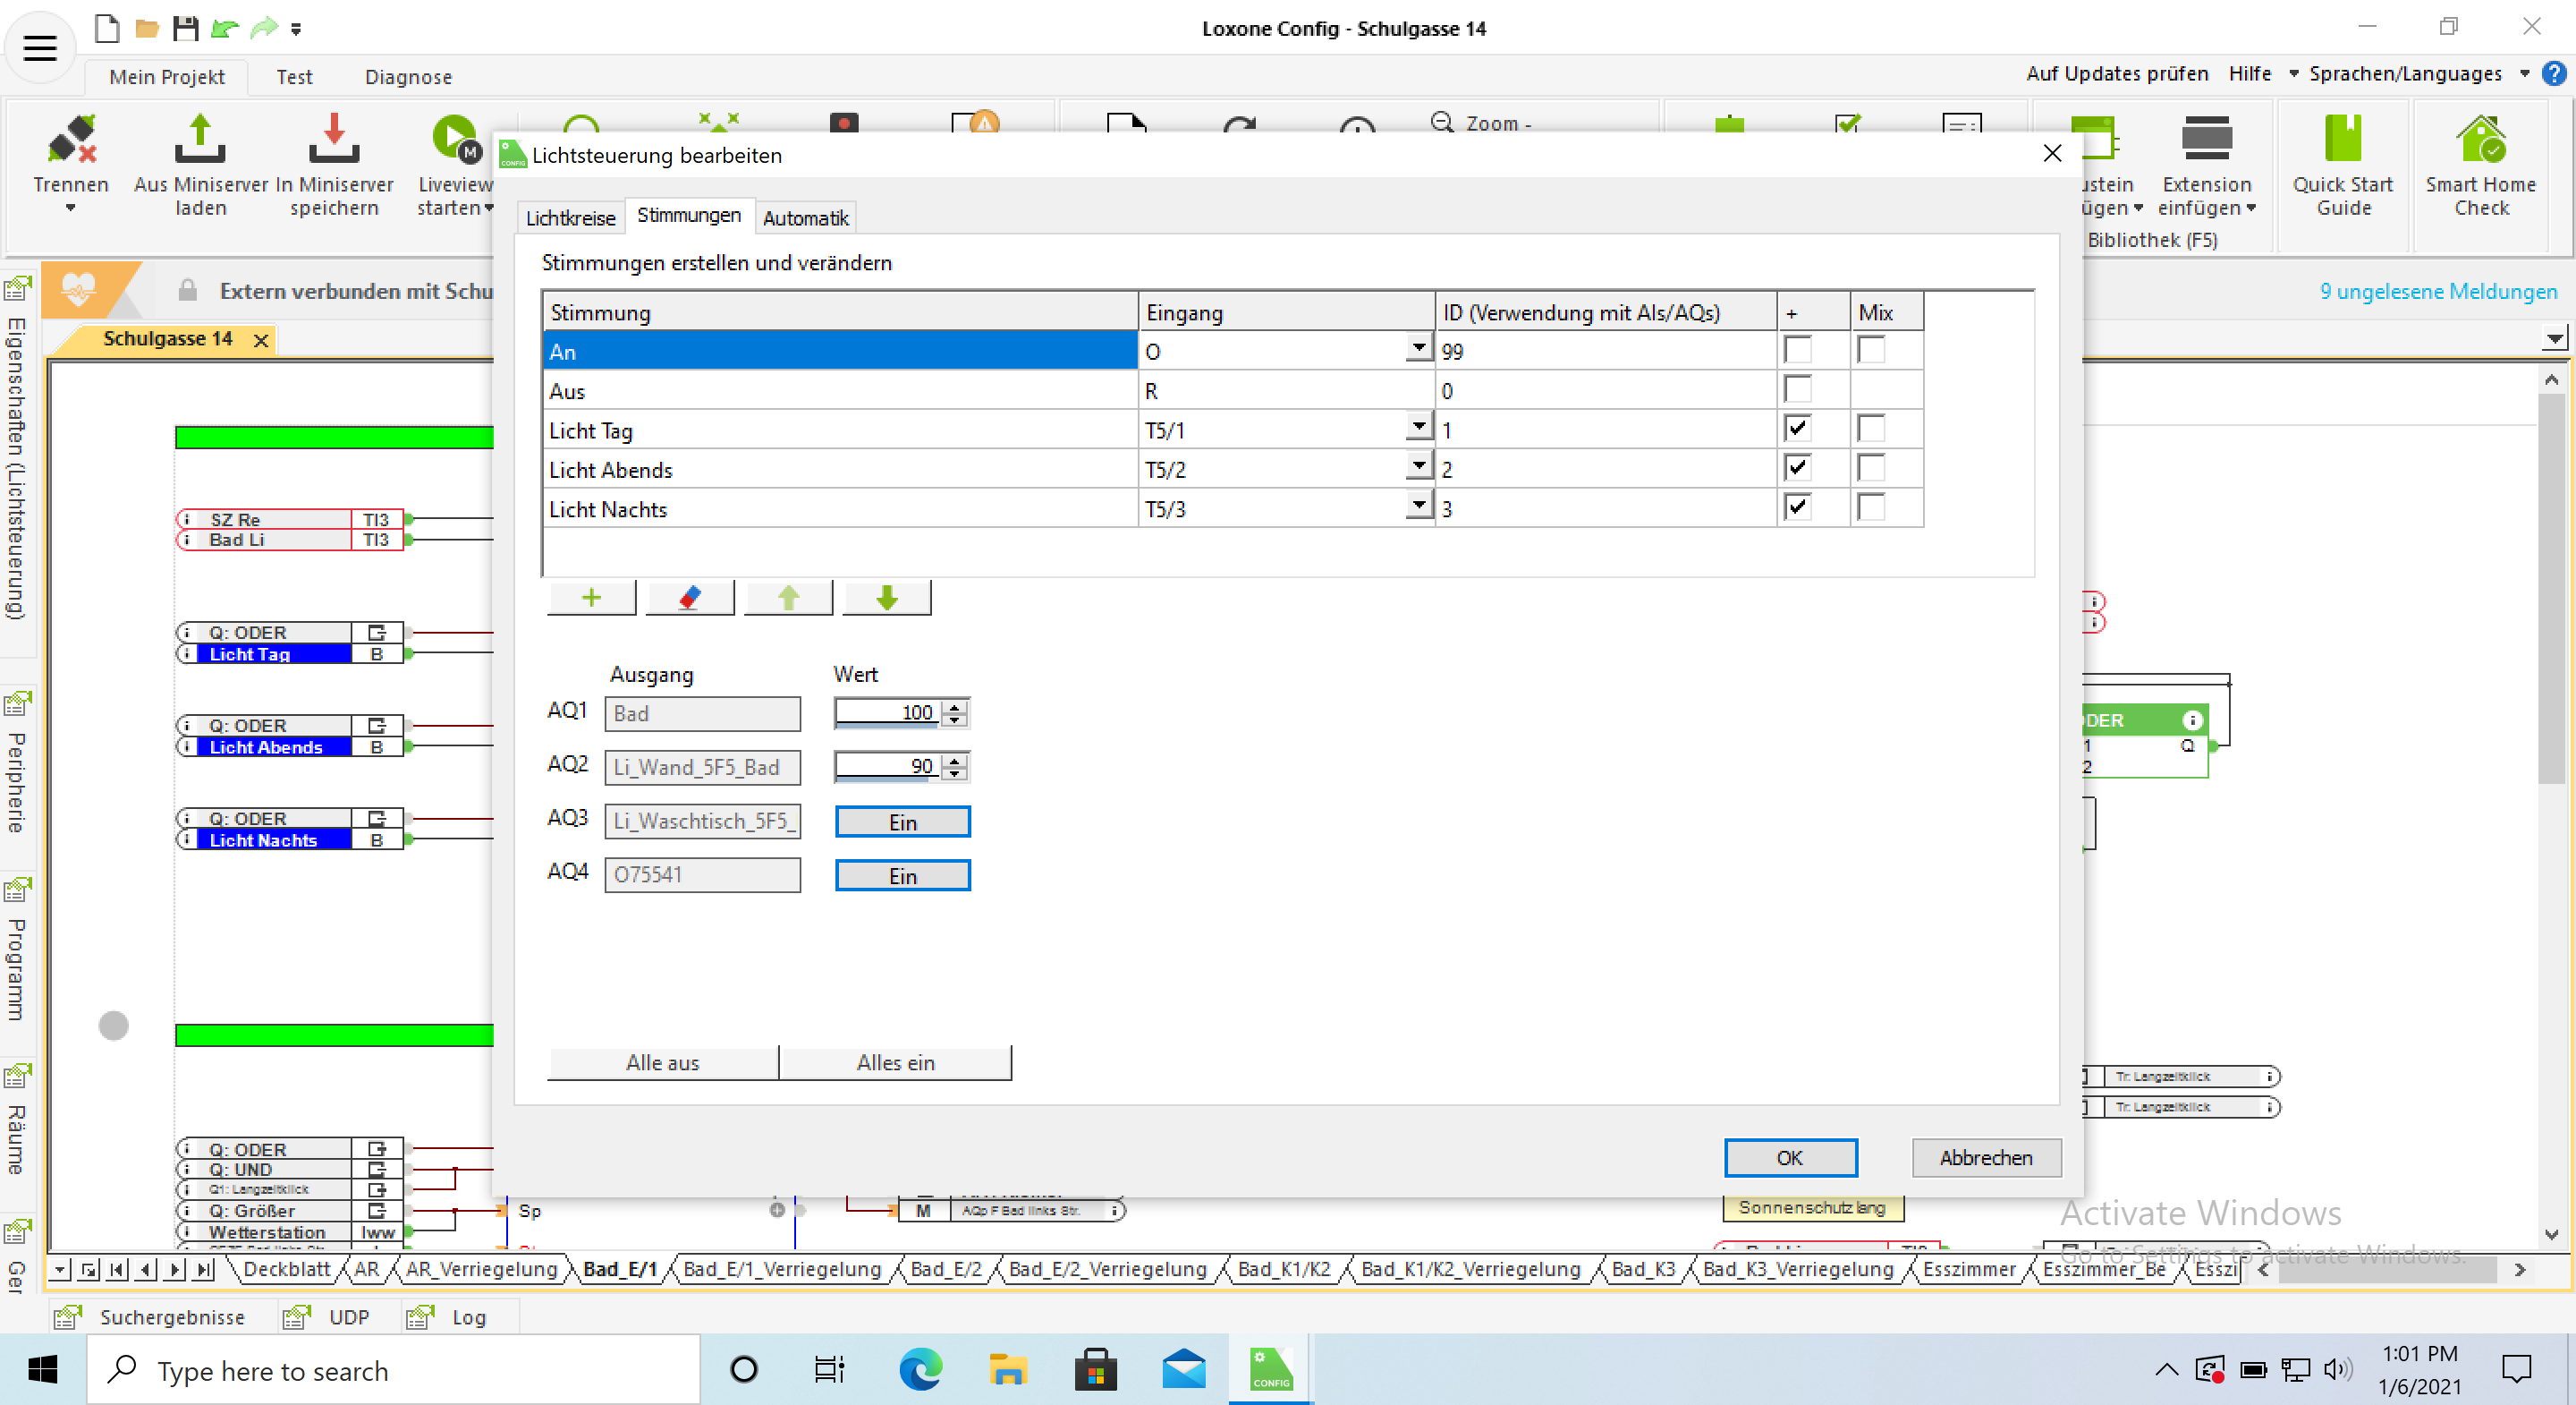2576x1405 pixels.
Task: Toggle the plus checkbox for Licht Tag
Action: [1797, 430]
